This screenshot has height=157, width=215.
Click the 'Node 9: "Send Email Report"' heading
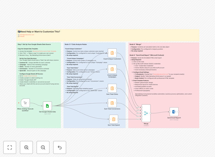click(x=147, y=55)
